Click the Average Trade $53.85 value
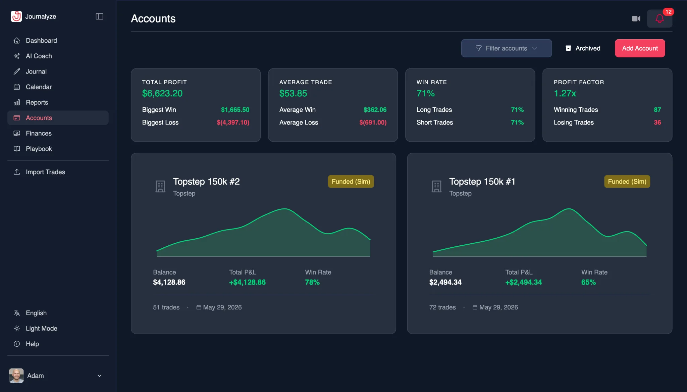The width and height of the screenshot is (687, 392). click(x=293, y=93)
